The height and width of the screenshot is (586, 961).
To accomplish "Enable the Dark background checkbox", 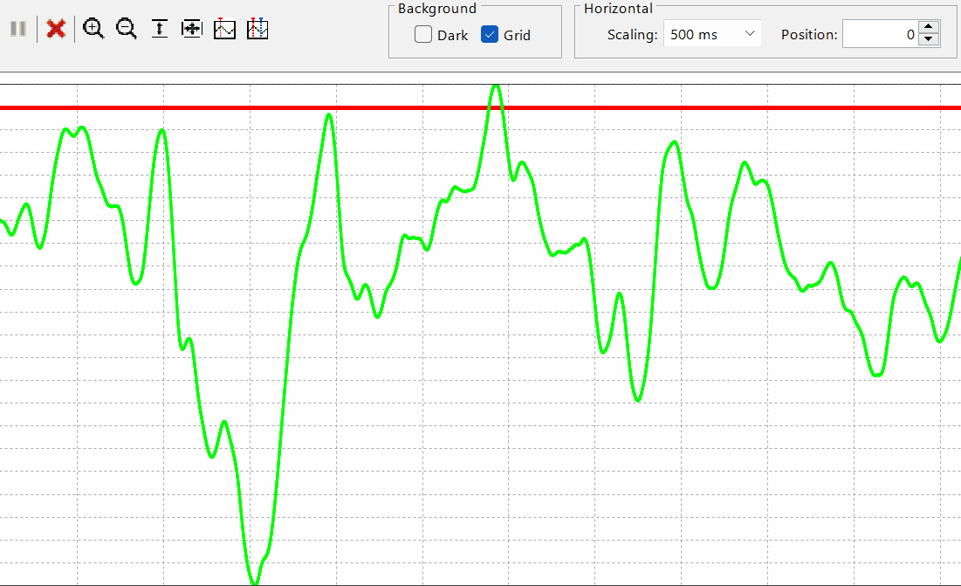I will pyautogui.click(x=423, y=35).
